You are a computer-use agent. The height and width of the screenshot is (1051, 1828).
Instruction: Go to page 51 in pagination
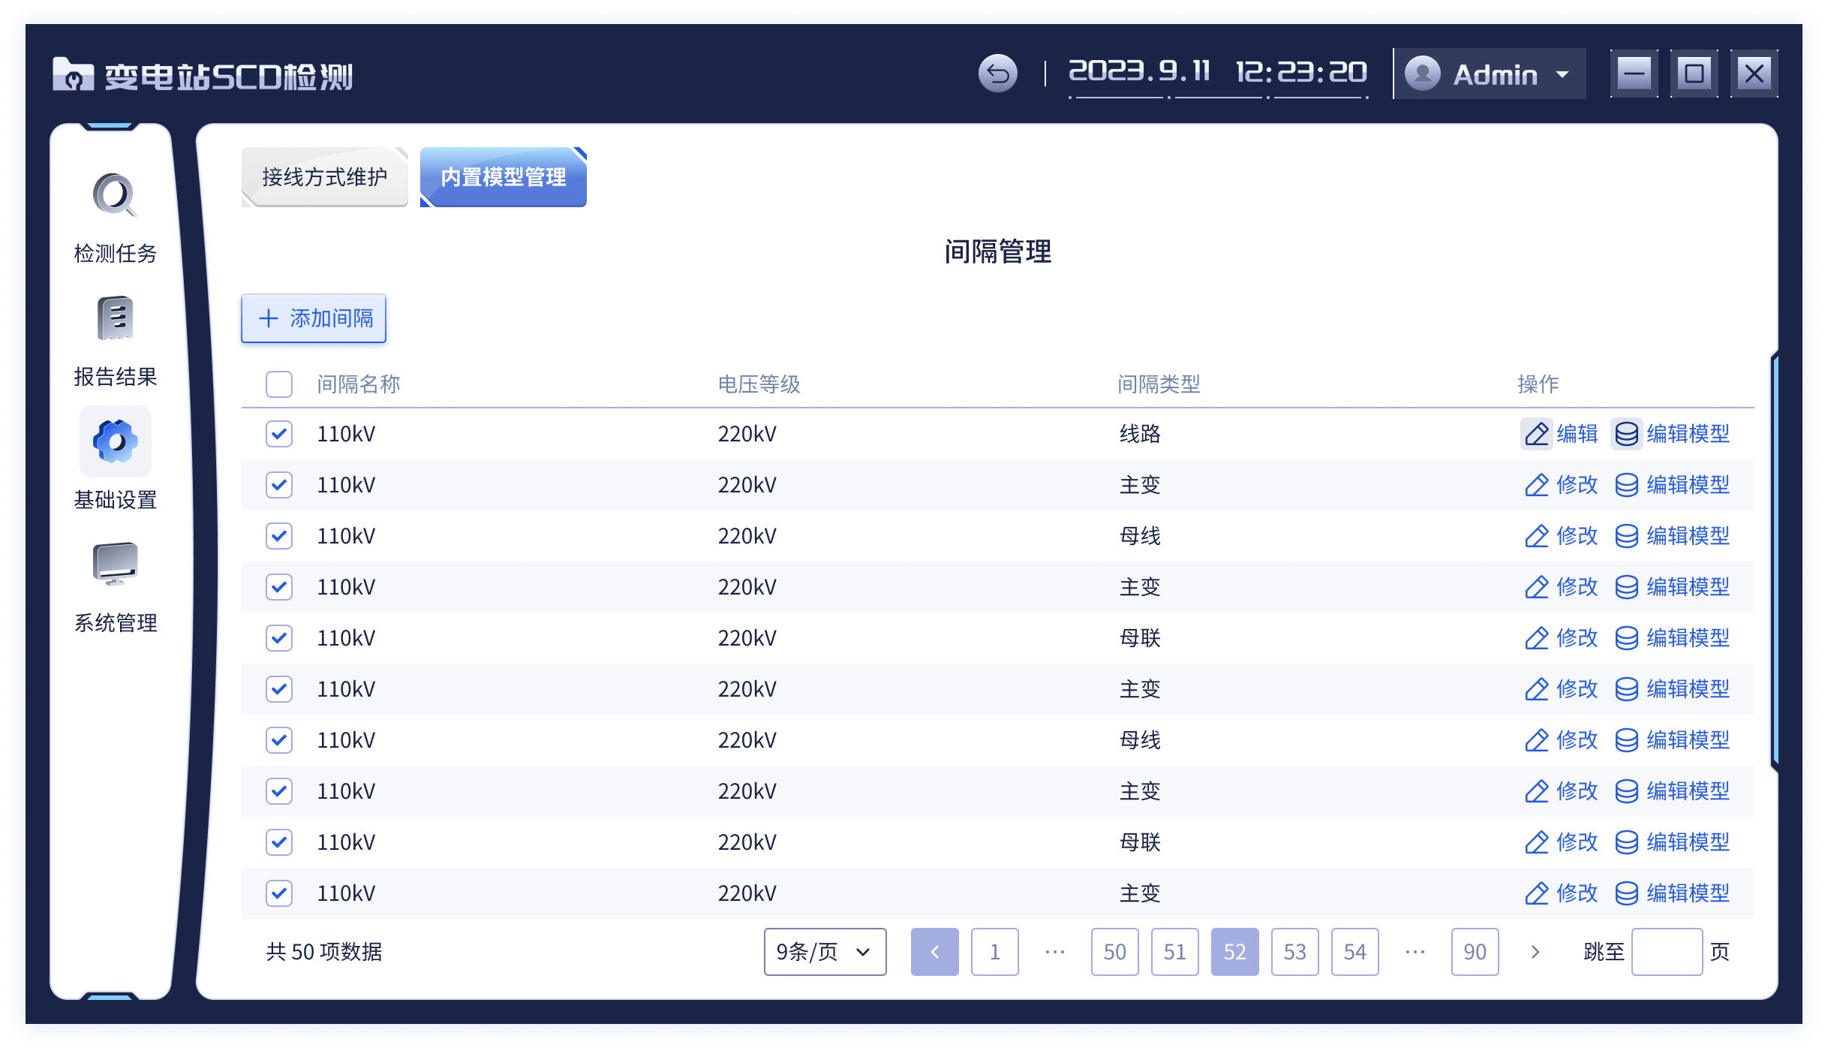tap(1174, 952)
